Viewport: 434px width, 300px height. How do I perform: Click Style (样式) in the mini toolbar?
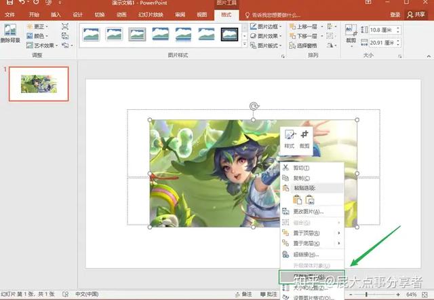pos(290,140)
